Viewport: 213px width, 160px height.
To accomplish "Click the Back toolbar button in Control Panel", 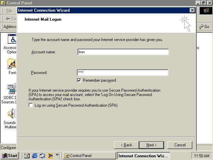I will click(x=11, y=19).
